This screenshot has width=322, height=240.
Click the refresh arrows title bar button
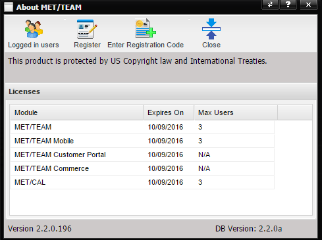pyautogui.click(x=270, y=5)
